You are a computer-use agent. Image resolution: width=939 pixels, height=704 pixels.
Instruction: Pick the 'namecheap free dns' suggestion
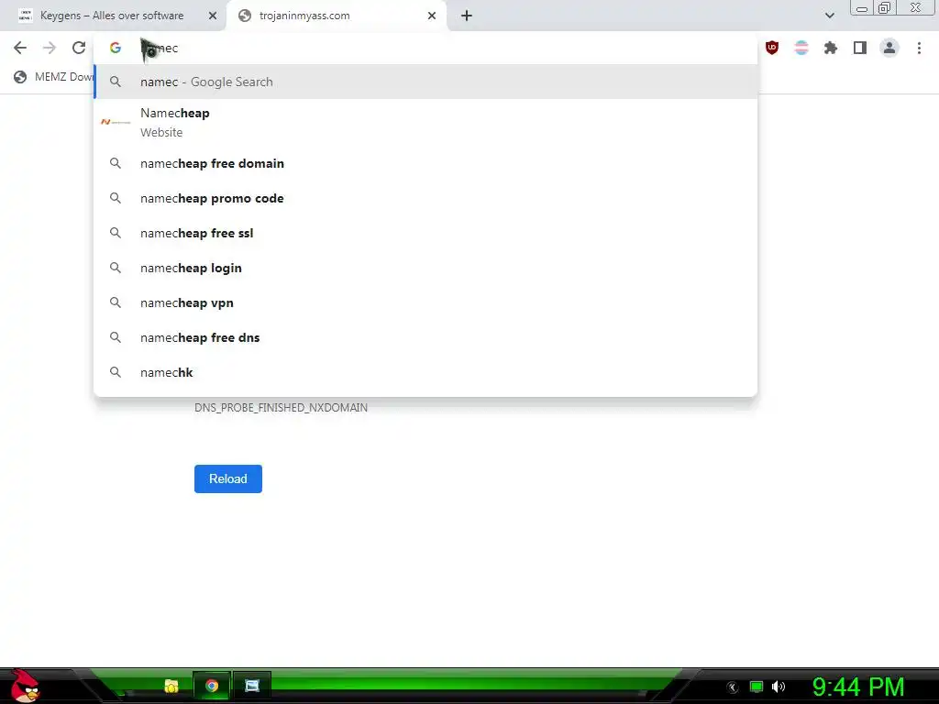click(x=425, y=337)
